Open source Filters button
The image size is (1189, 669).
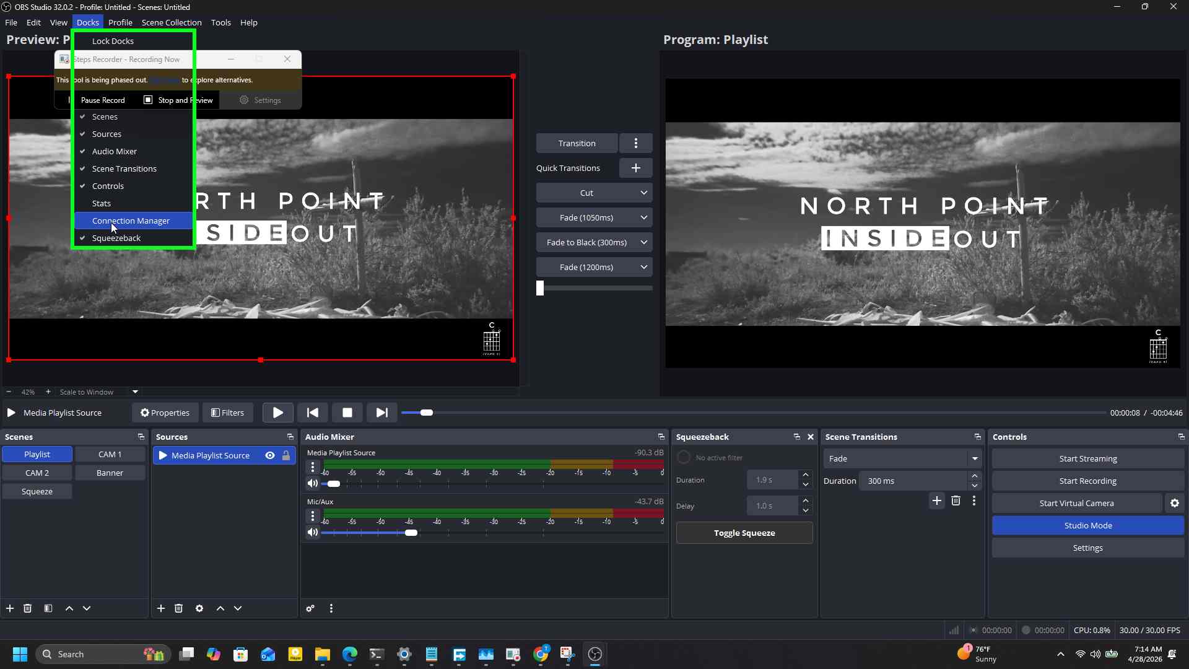pos(227,413)
